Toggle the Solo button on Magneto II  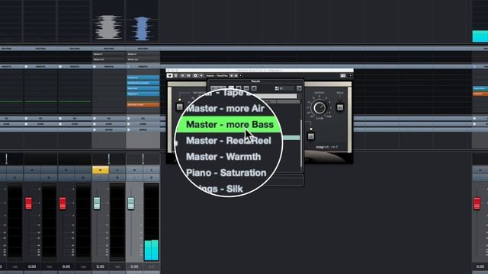[340, 107]
